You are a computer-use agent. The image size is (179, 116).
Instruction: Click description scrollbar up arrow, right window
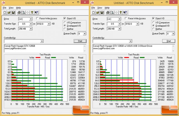[x=173, y=46]
